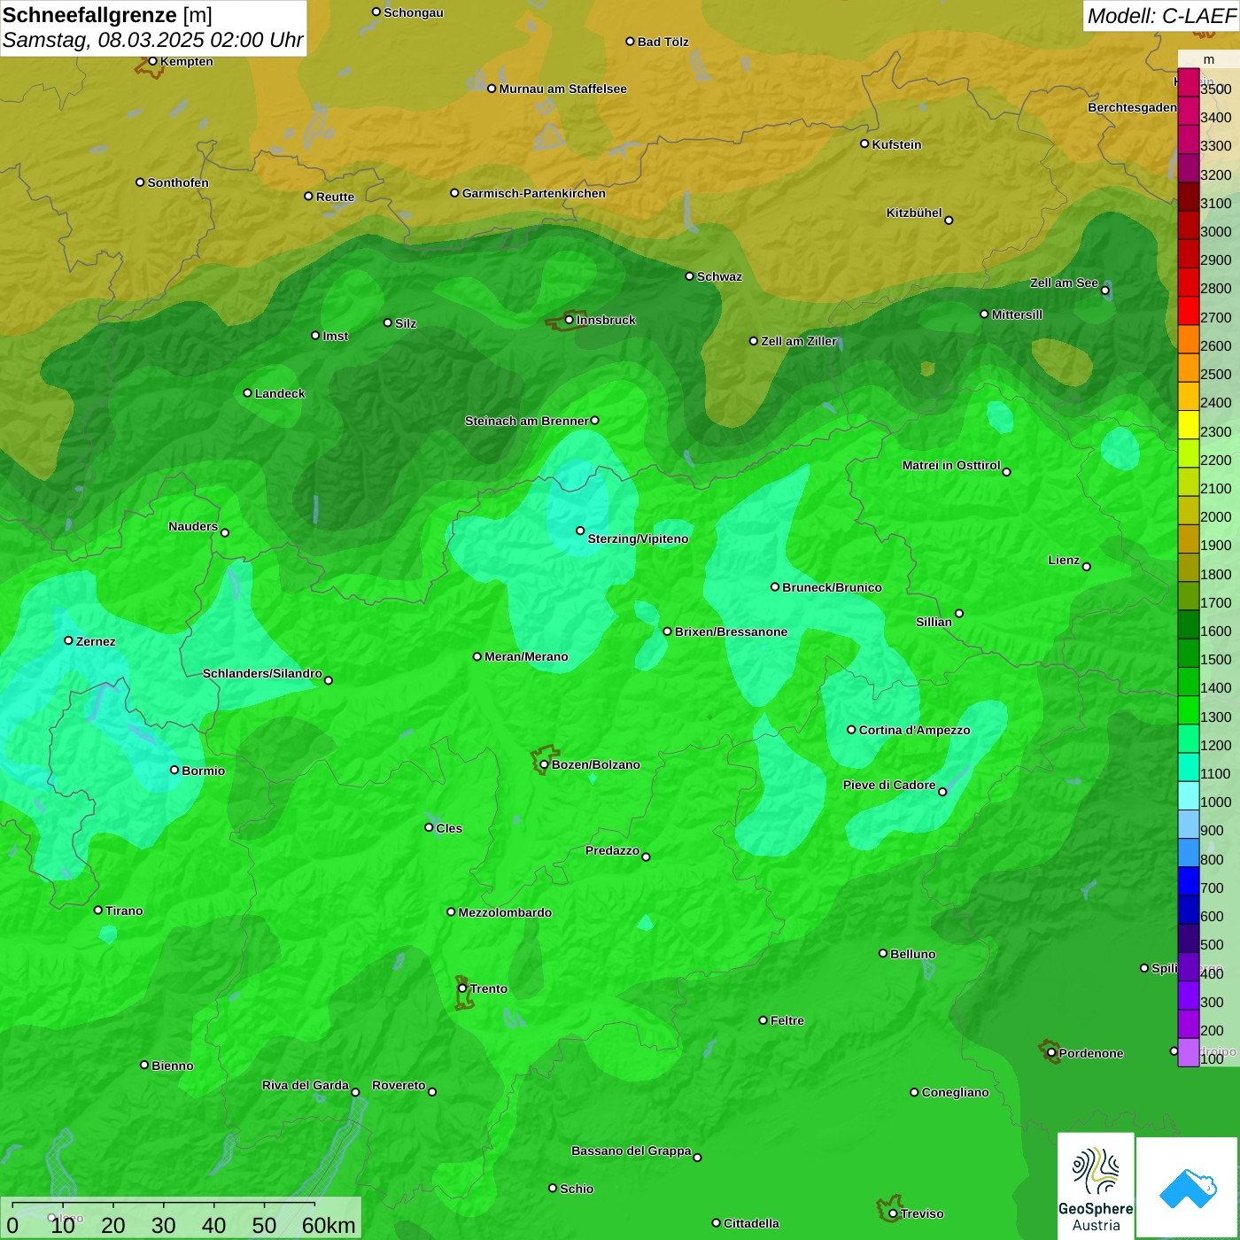Select the 'Reutte' label
Viewport: 1240px width, 1240px height.
coord(335,197)
